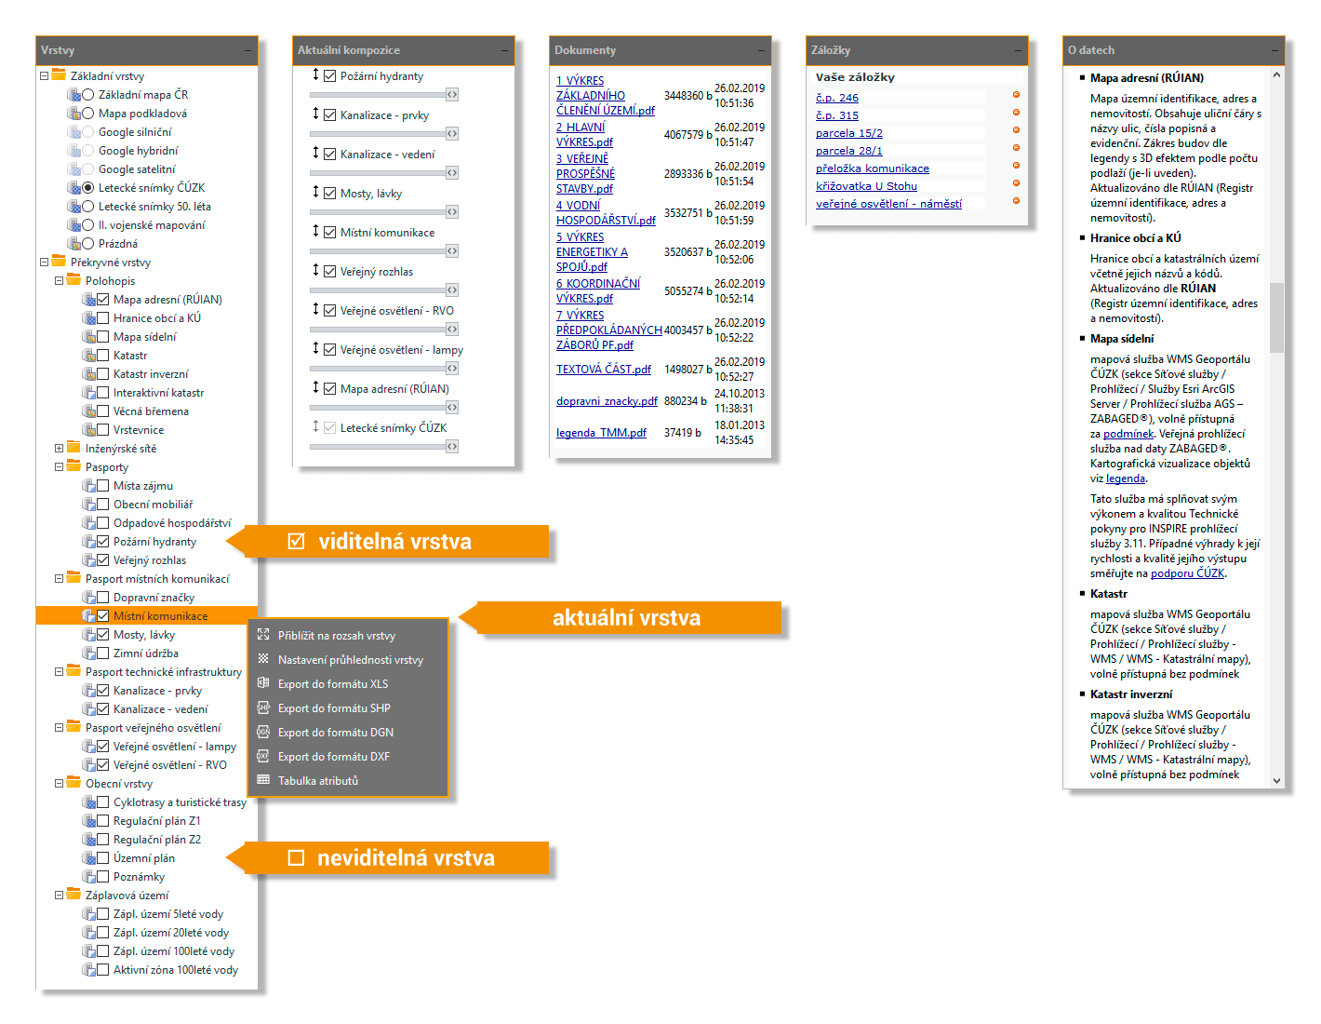Screen dimensions: 1321x1024
Task: Click the reorder arrow for Veřejné osvětlení - lampy
Action: pos(315,348)
